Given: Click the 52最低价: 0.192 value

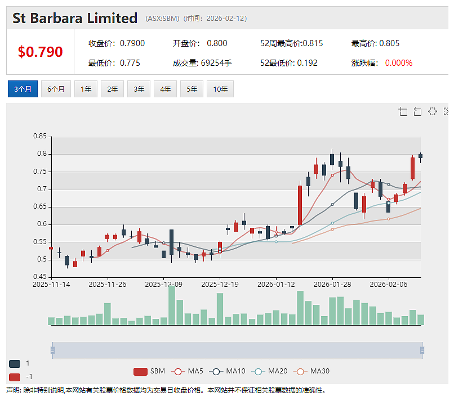Looking at the screenshot, I should 288,63.
